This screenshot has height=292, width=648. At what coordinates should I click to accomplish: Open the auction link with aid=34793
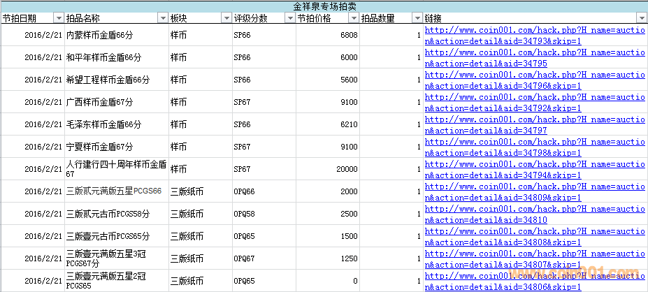[x=535, y=36]
